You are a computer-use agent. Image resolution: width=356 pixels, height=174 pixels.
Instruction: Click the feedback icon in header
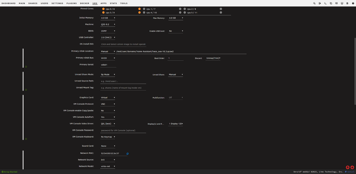click(336, 4)
